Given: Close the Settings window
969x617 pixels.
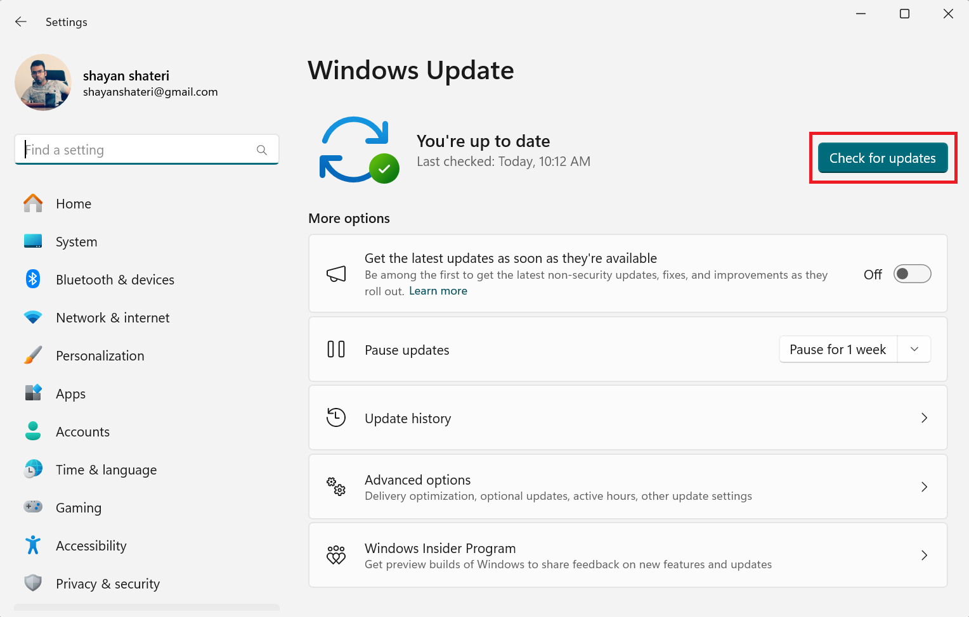Looking at the screenshot, I should click(x=948, y=14).
